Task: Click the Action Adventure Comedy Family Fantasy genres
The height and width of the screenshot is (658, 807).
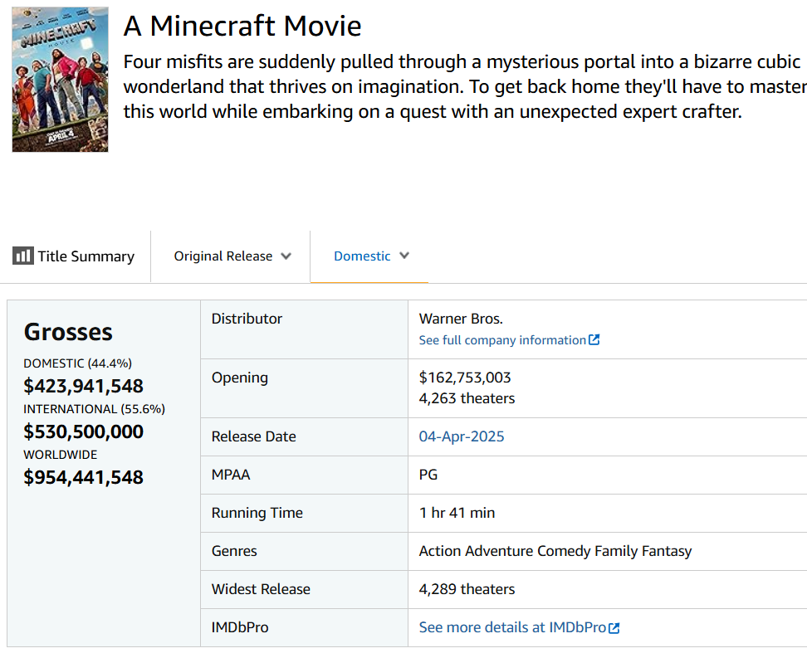Action: (x=555, y=551)
